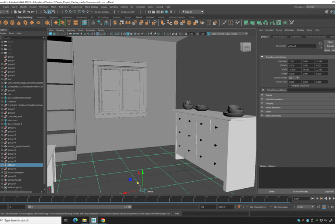This screenshot has height=224, width=335.
Task: Collapse the Transform Attributes section
Action: [x=262, y=57]
